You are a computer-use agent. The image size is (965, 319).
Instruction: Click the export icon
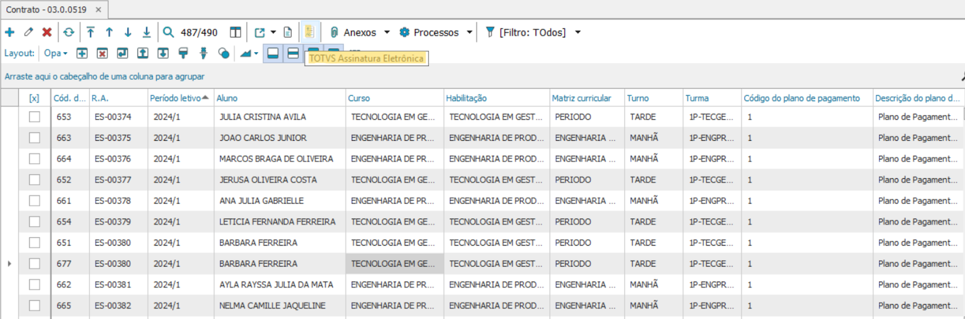(260, 33)
